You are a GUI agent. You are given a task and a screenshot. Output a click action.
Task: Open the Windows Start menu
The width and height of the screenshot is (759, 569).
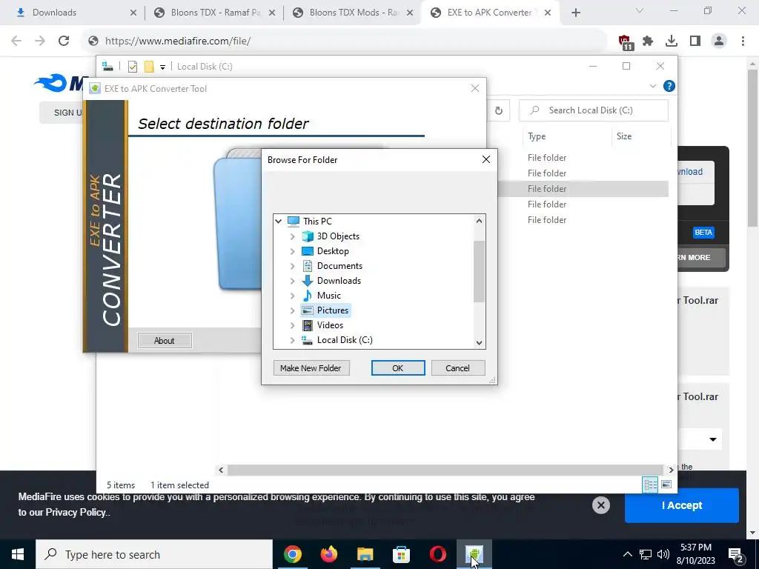(x=18, y=554)
